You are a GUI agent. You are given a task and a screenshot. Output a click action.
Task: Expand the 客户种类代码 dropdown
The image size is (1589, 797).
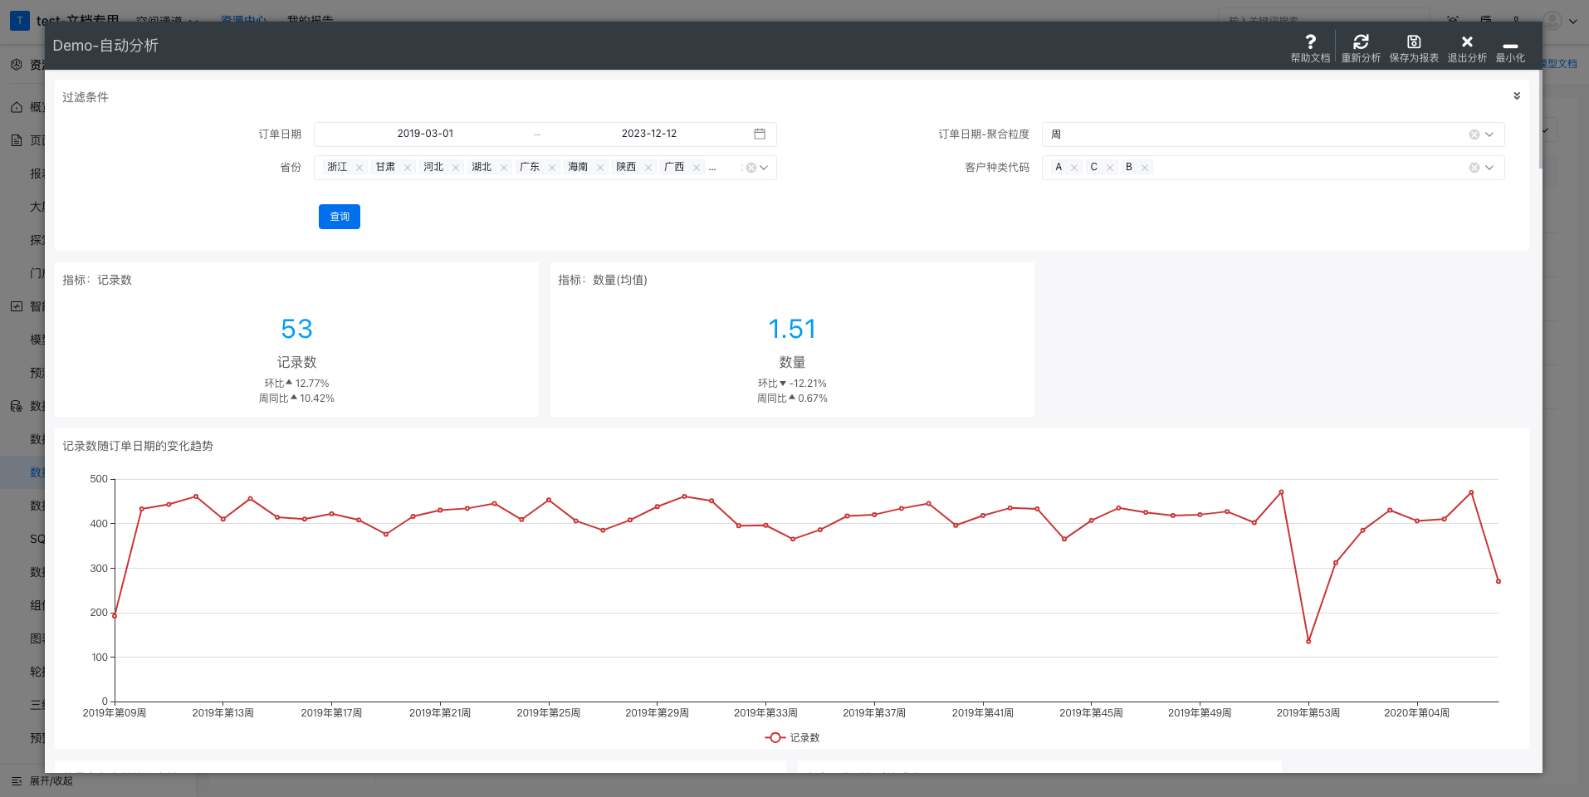(x=1489, y=168)
